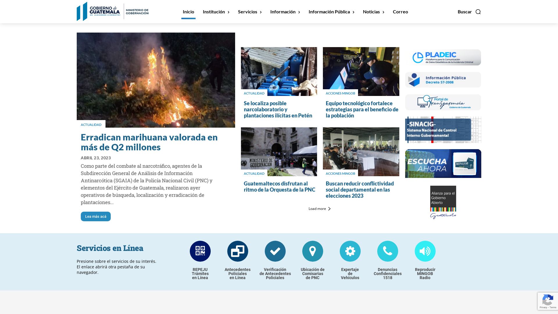The height and width of the screenshot is (314, 558).
Task: Click the PLADEIC banner
Action: coord(443,57)
